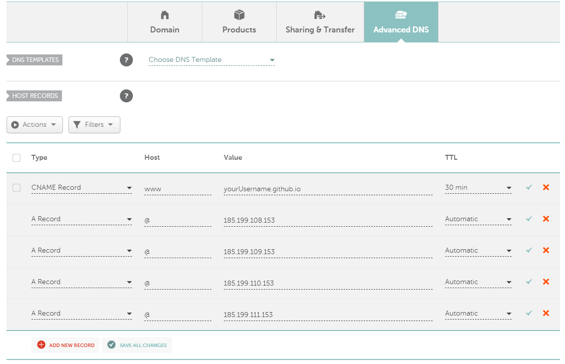565x364 pixels.
Task: Open the Filters dropdown
Action: 94,125
